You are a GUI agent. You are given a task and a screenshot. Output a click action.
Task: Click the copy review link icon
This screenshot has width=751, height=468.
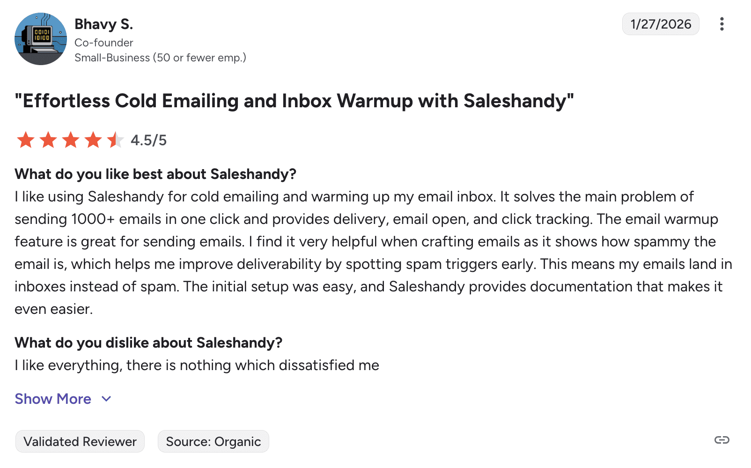(x=722, y=440)
